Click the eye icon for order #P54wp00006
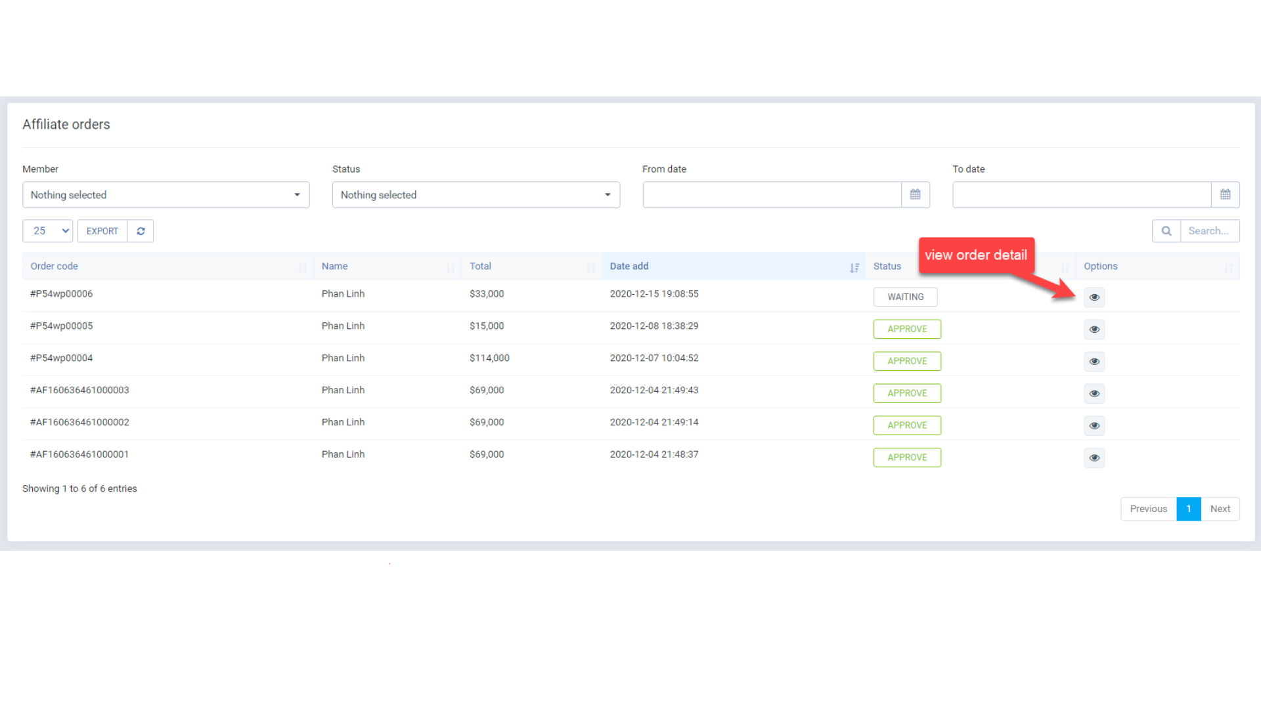 coord(1094,297)
